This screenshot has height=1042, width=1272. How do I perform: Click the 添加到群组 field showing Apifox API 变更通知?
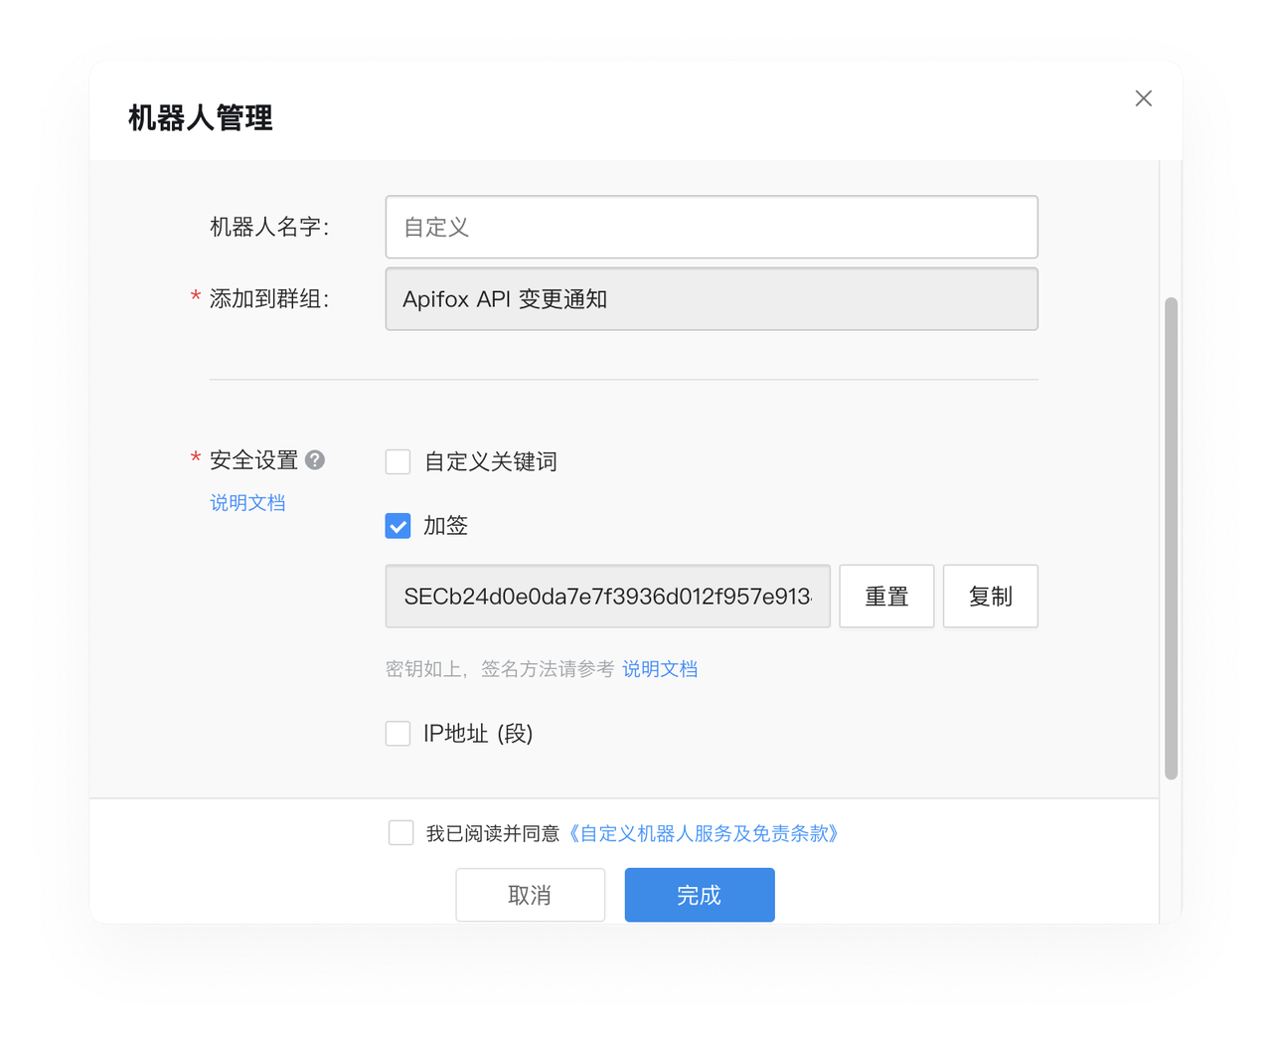tap(711, 299)
